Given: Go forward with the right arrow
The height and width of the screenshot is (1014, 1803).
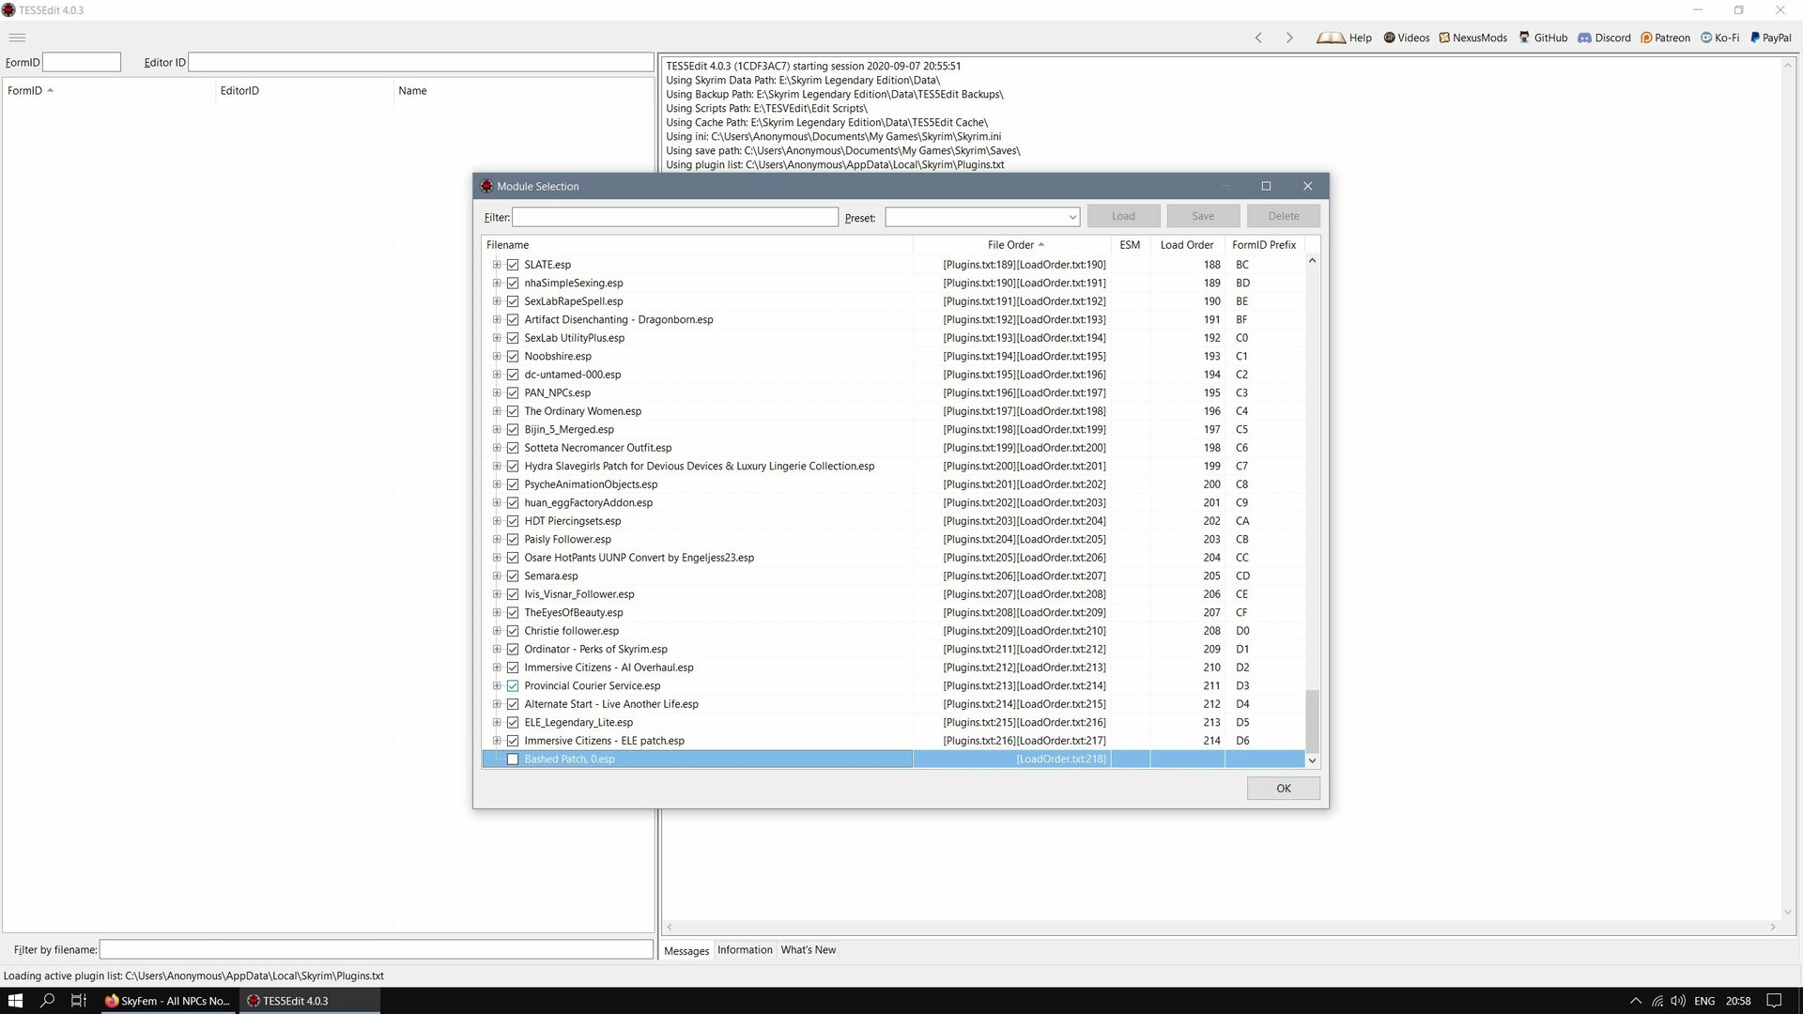Looking at the screenshot, I should point(1289,38).
